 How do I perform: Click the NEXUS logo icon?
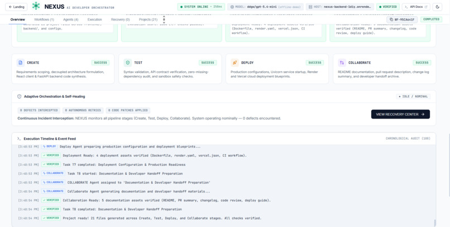pyautogui.click(x=36, y=6)
